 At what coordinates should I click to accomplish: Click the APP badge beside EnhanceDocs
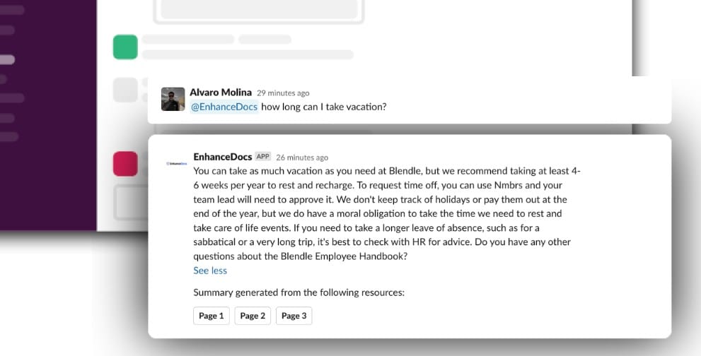pos(263,157)
